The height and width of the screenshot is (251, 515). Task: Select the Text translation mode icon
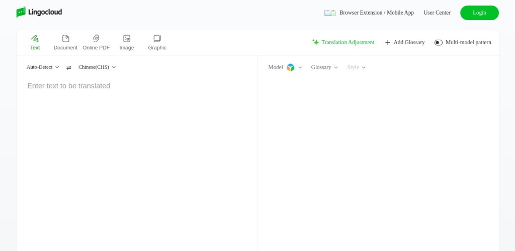click(x=35, y=39)
